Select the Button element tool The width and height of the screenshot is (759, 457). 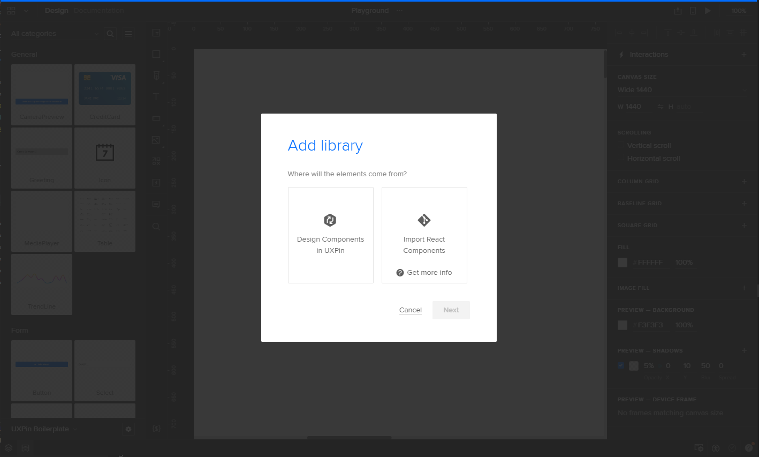click(156, 118)
